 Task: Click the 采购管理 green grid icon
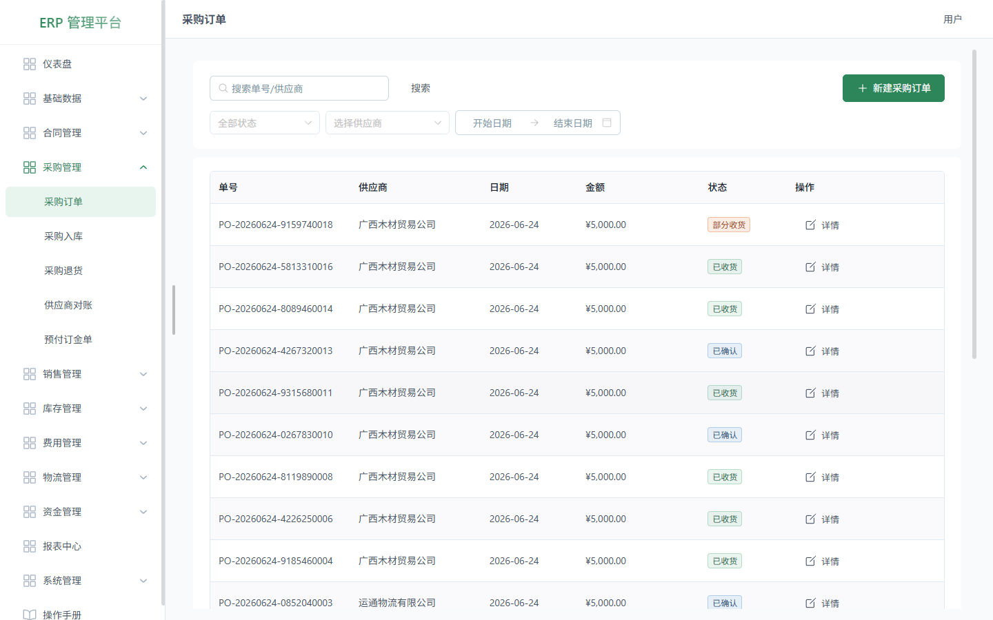[30, 167]
